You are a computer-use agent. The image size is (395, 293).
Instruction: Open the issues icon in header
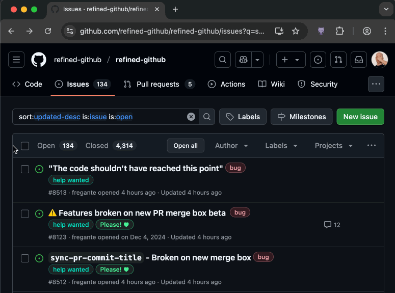[x=318, y=60]
